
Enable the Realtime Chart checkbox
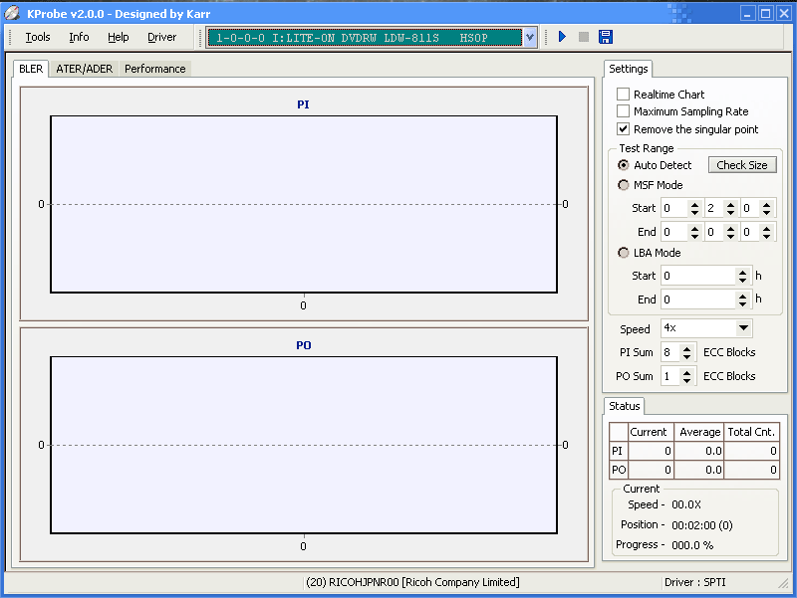click(x=624, y=95)
